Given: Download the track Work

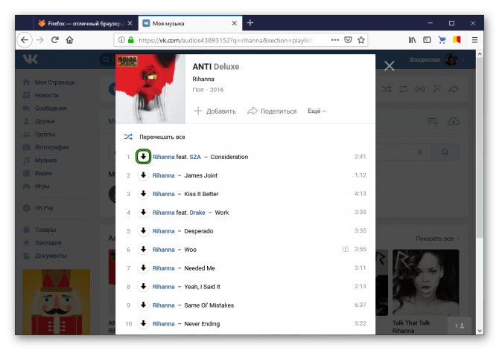Looking at the screenshot, I should pyautogui.click(x=143, y=213).
